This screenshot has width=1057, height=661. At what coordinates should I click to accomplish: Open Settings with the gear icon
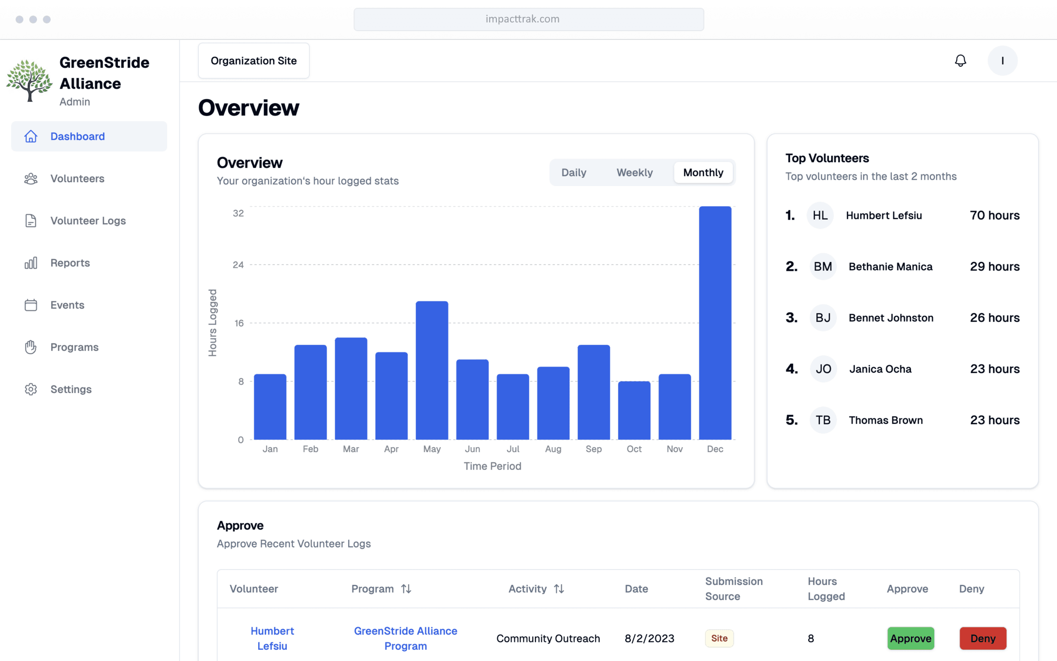tap(31, 389)
